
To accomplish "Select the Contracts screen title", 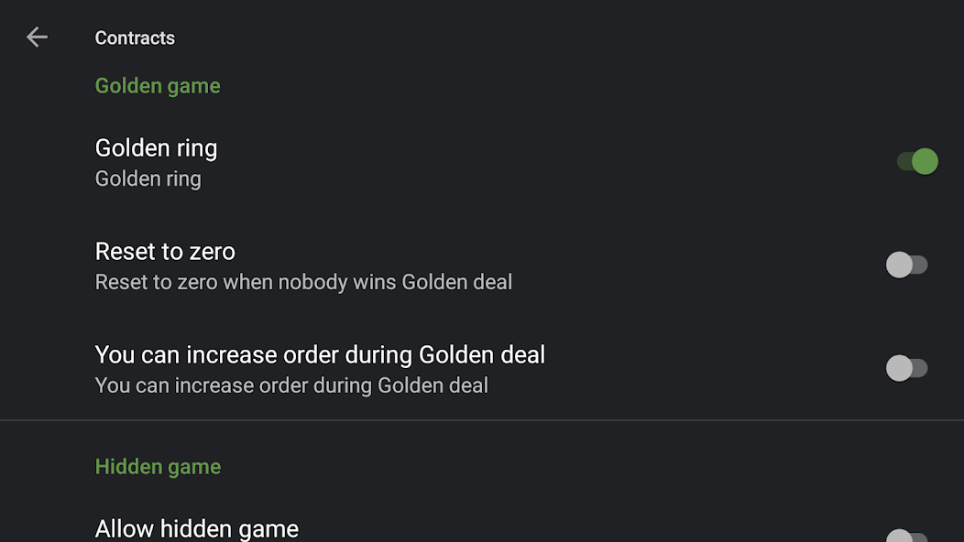I will pyautogui.click(x=135, y=38).
